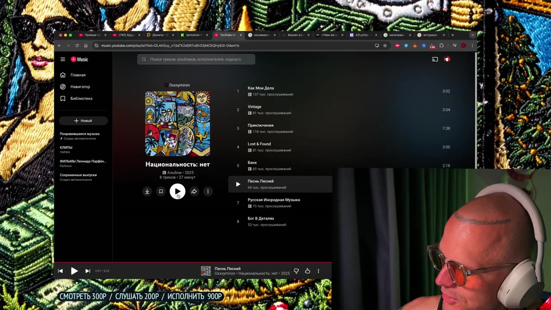The height and width of the screenshot is (310, 551).
Task: Open the hamburger guide menu
Action: (x=63, y=59)
